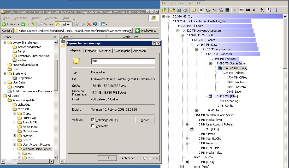The image size is (289, 168).
Task: Open Adresse bar dropdown
Action: [131, 31]
